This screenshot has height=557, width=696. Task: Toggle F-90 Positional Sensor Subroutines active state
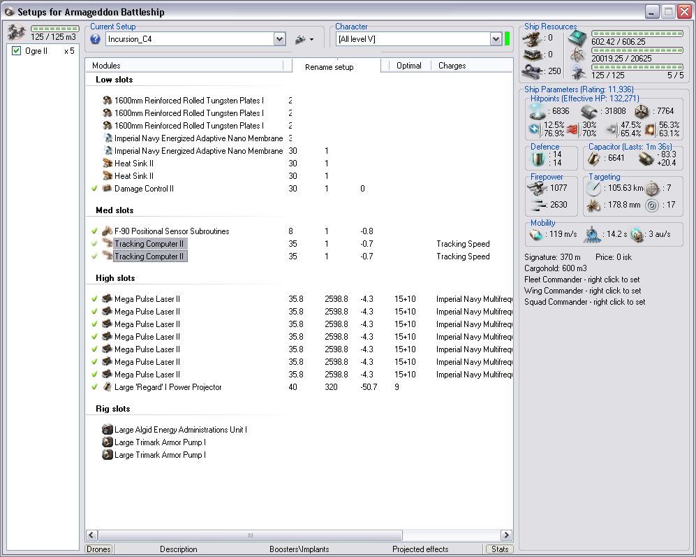pyautogui.click(x=94, y=231)
